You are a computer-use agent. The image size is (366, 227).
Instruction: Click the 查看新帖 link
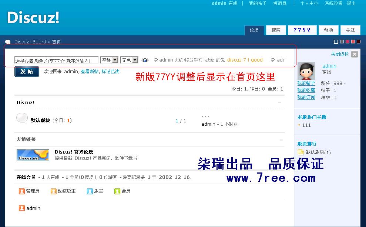click(x=90, y=72)
